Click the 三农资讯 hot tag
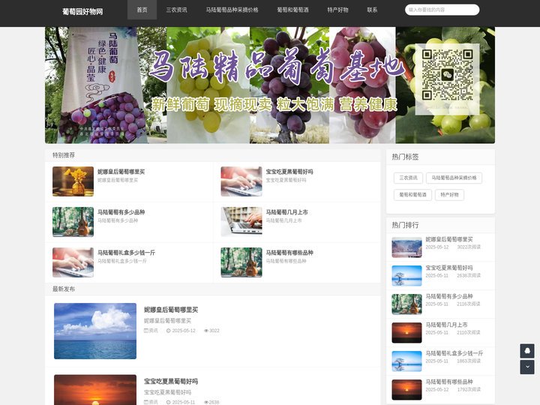The height and width of the screenshot is (405, 540). tap(409, 178)
